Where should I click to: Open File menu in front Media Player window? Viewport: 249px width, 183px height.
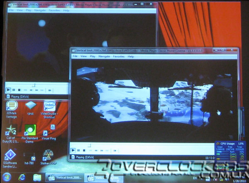point(75,56)
